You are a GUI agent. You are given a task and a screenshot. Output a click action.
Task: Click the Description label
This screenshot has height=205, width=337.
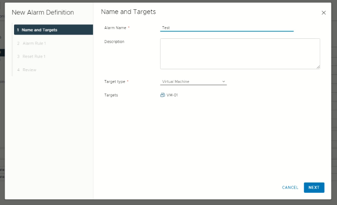[114, 42]
